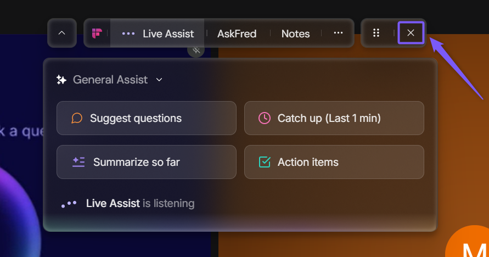This screenshot has height=257, width=489.
Task: Click the Fireflies logo icon
Action: pos(97,33)
